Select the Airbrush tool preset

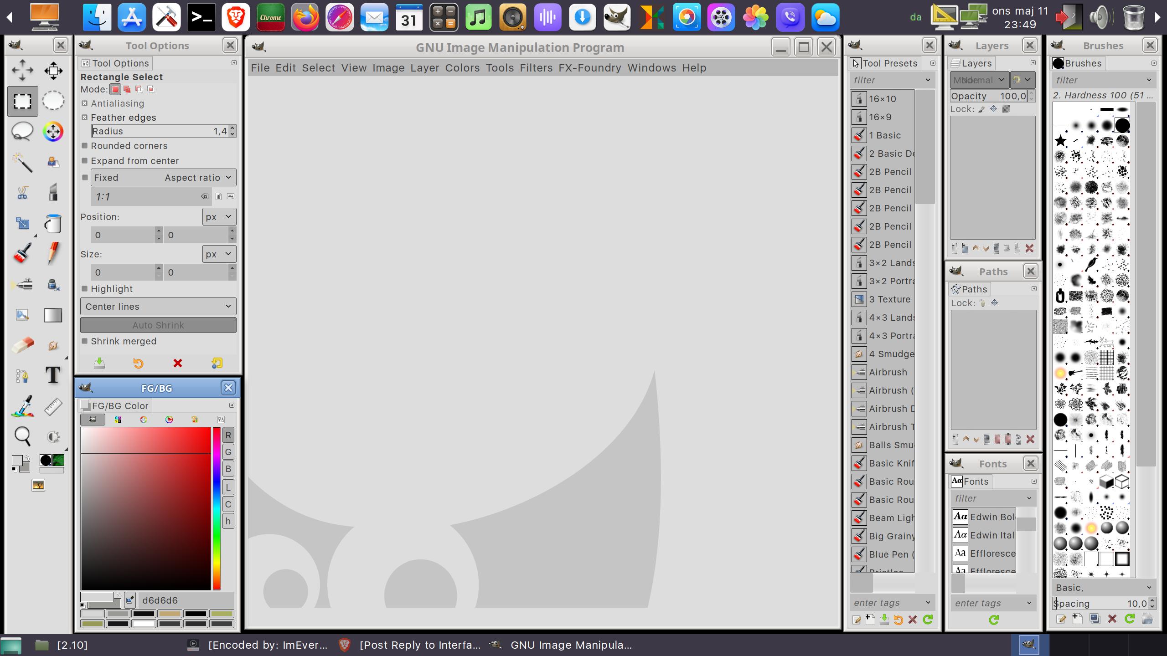click(x=887, y=372)
